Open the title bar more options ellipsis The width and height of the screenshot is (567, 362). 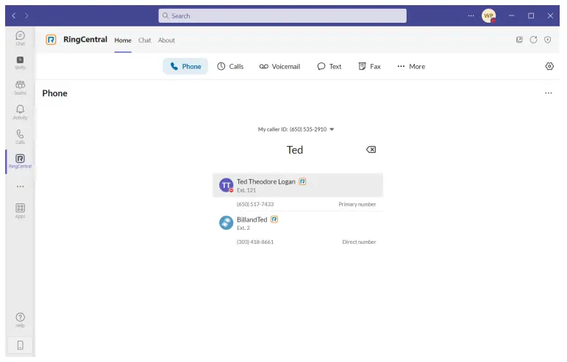pyautogui.click(x=471, y=15)
